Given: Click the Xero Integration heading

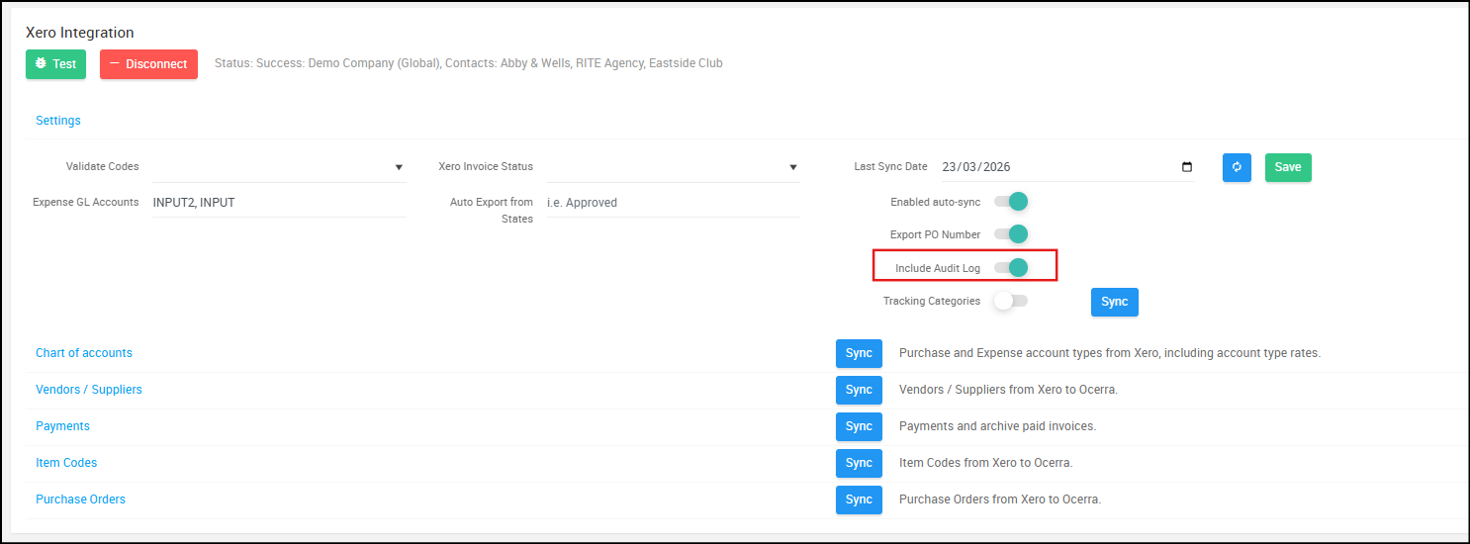Looking at the screenshot, I should point(80,33).
